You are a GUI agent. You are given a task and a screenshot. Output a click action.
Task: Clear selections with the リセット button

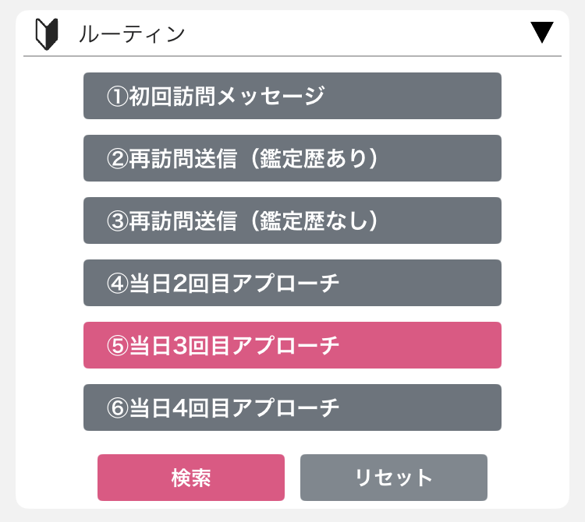(x=394, y=478)
